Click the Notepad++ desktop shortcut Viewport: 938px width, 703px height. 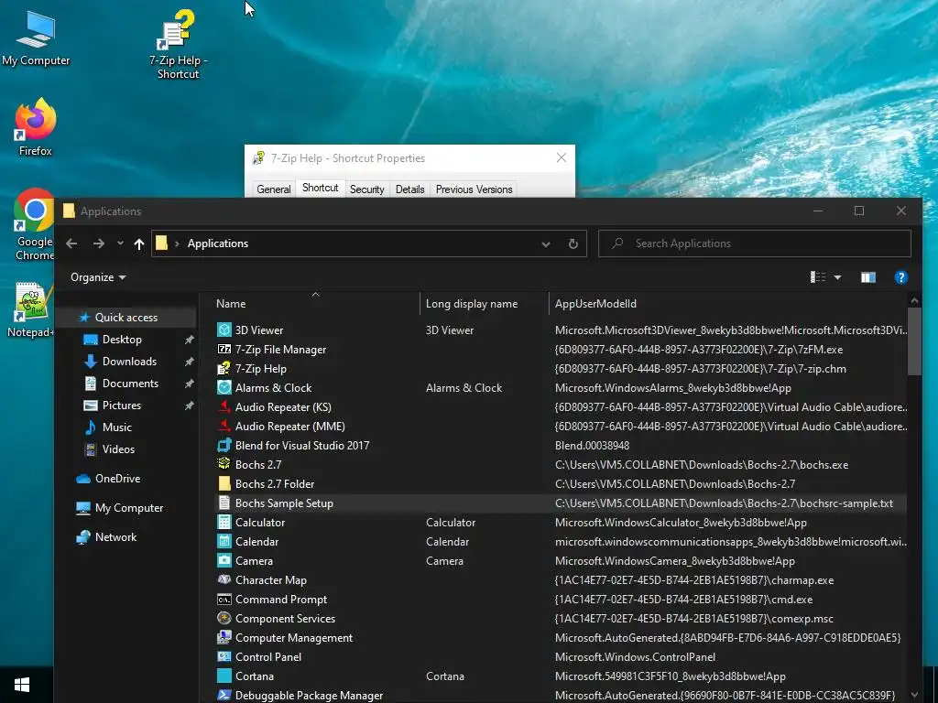pyautogui.click(x=30, y=309)
